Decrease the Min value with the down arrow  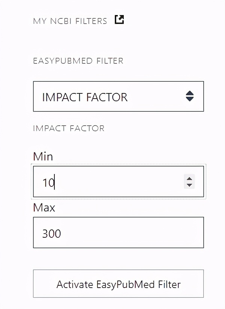[x=189, y=185]
